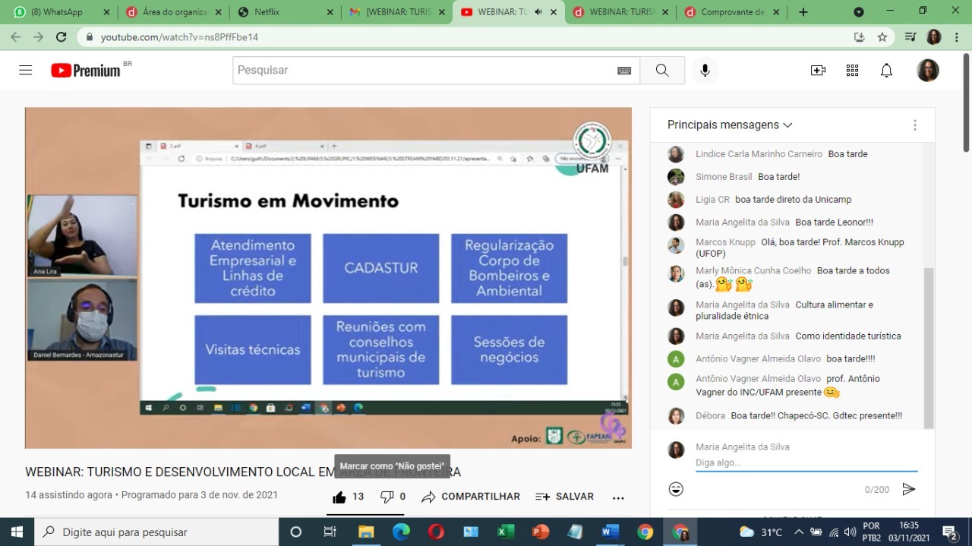Activate voice search microphone
Image resolution: width=972 pixels, height=546 pixels.
click(x=705, y=70)
